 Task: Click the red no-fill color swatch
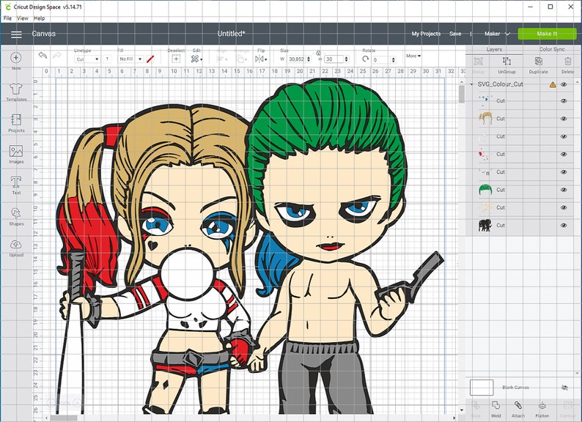pyautogui.click(x=150, y=59)
